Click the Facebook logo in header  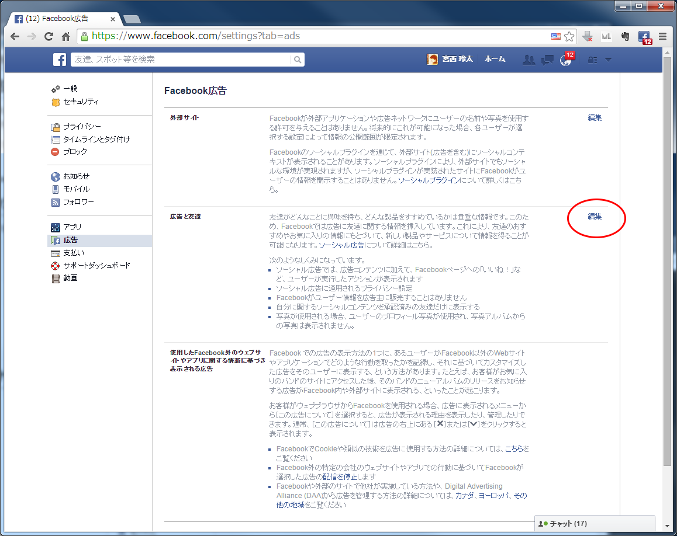[60, 60]
